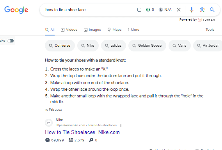Screen dimensions: 222x150
Task: Switch to the Videos tab
Action: click(69, 30)
